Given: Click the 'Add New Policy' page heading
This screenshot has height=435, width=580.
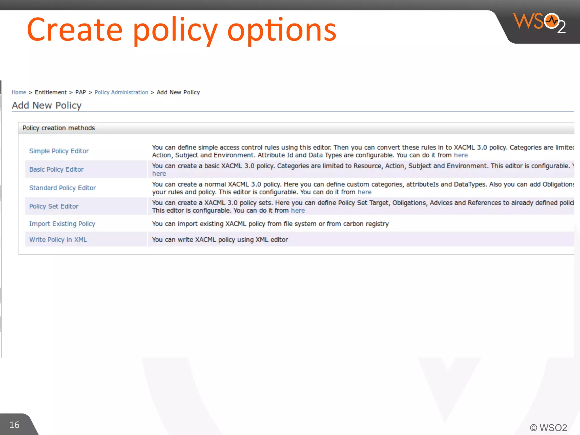Looking at the screenshot, I should 47,105.
